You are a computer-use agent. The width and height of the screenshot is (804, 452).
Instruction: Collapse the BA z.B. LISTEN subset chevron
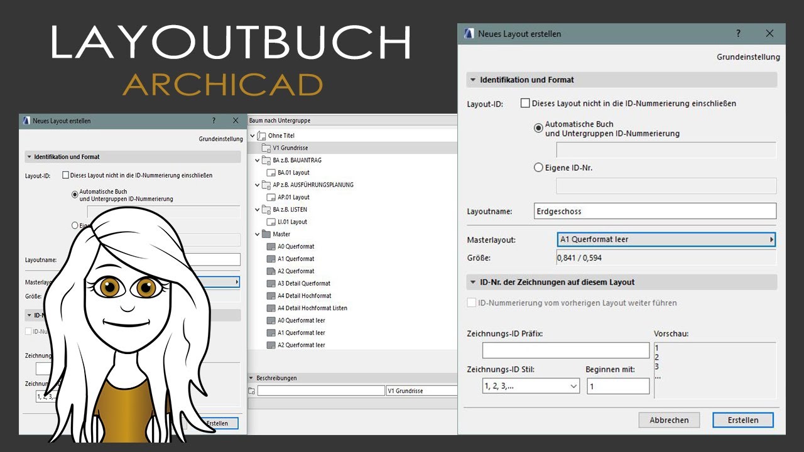[258, 209]
